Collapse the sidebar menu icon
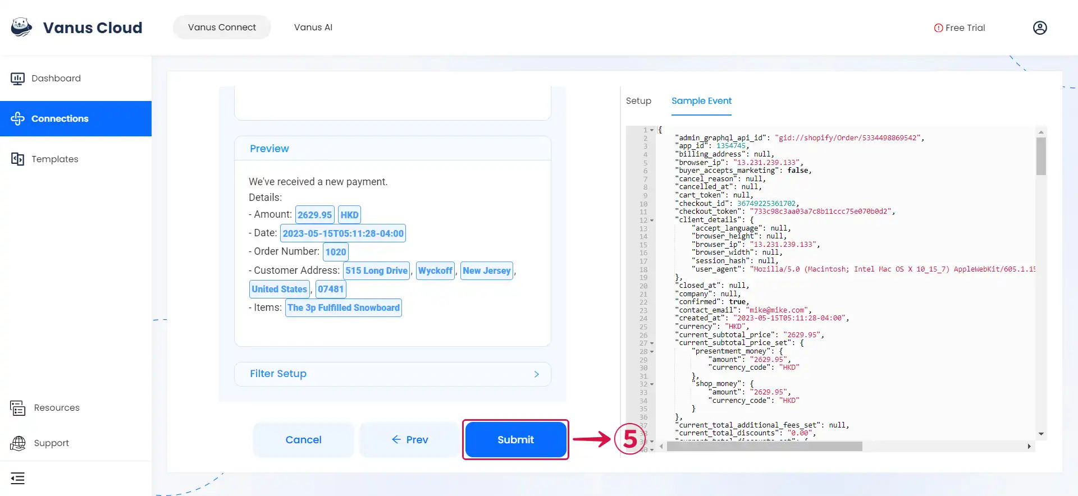This screenshot has width=1078, height=496. (17, 479)
